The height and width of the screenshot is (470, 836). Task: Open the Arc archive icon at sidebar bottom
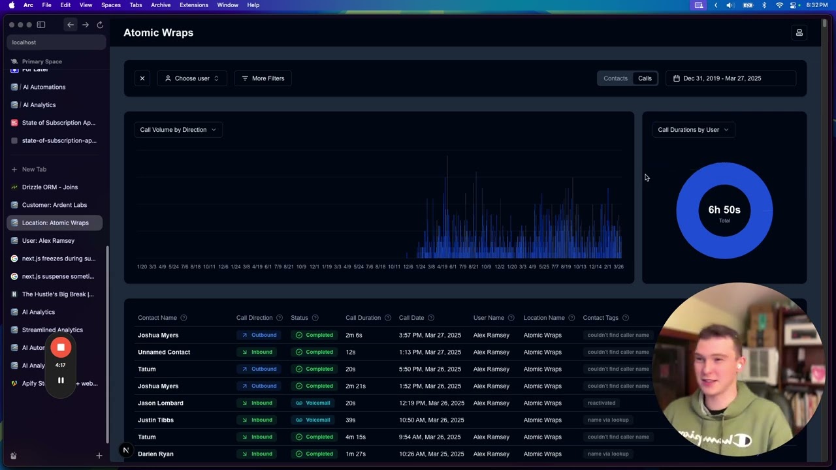[x=14, y=456]
